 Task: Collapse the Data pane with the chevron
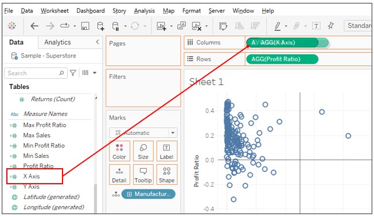coord(98,42)
